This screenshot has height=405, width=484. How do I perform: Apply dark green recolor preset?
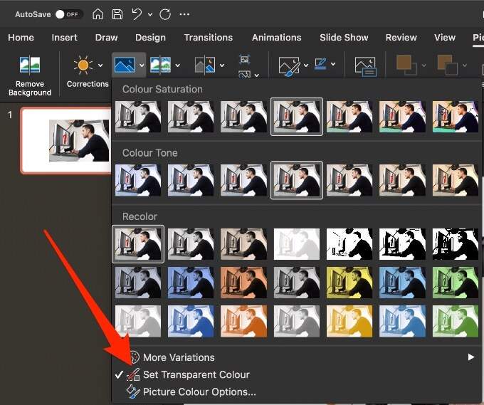coord(456,283)
